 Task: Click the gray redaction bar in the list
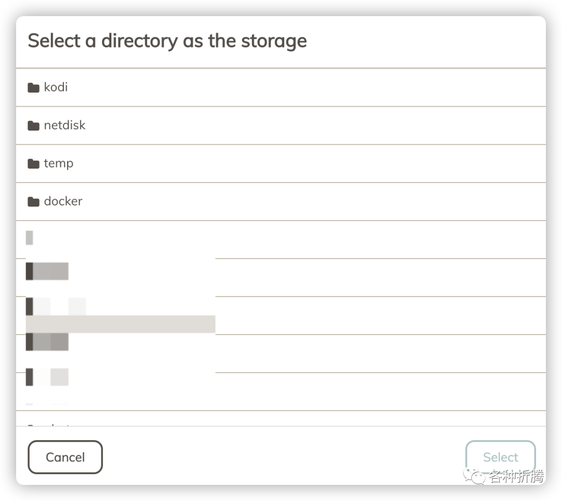pyautogui.click(x=120, y=324)
